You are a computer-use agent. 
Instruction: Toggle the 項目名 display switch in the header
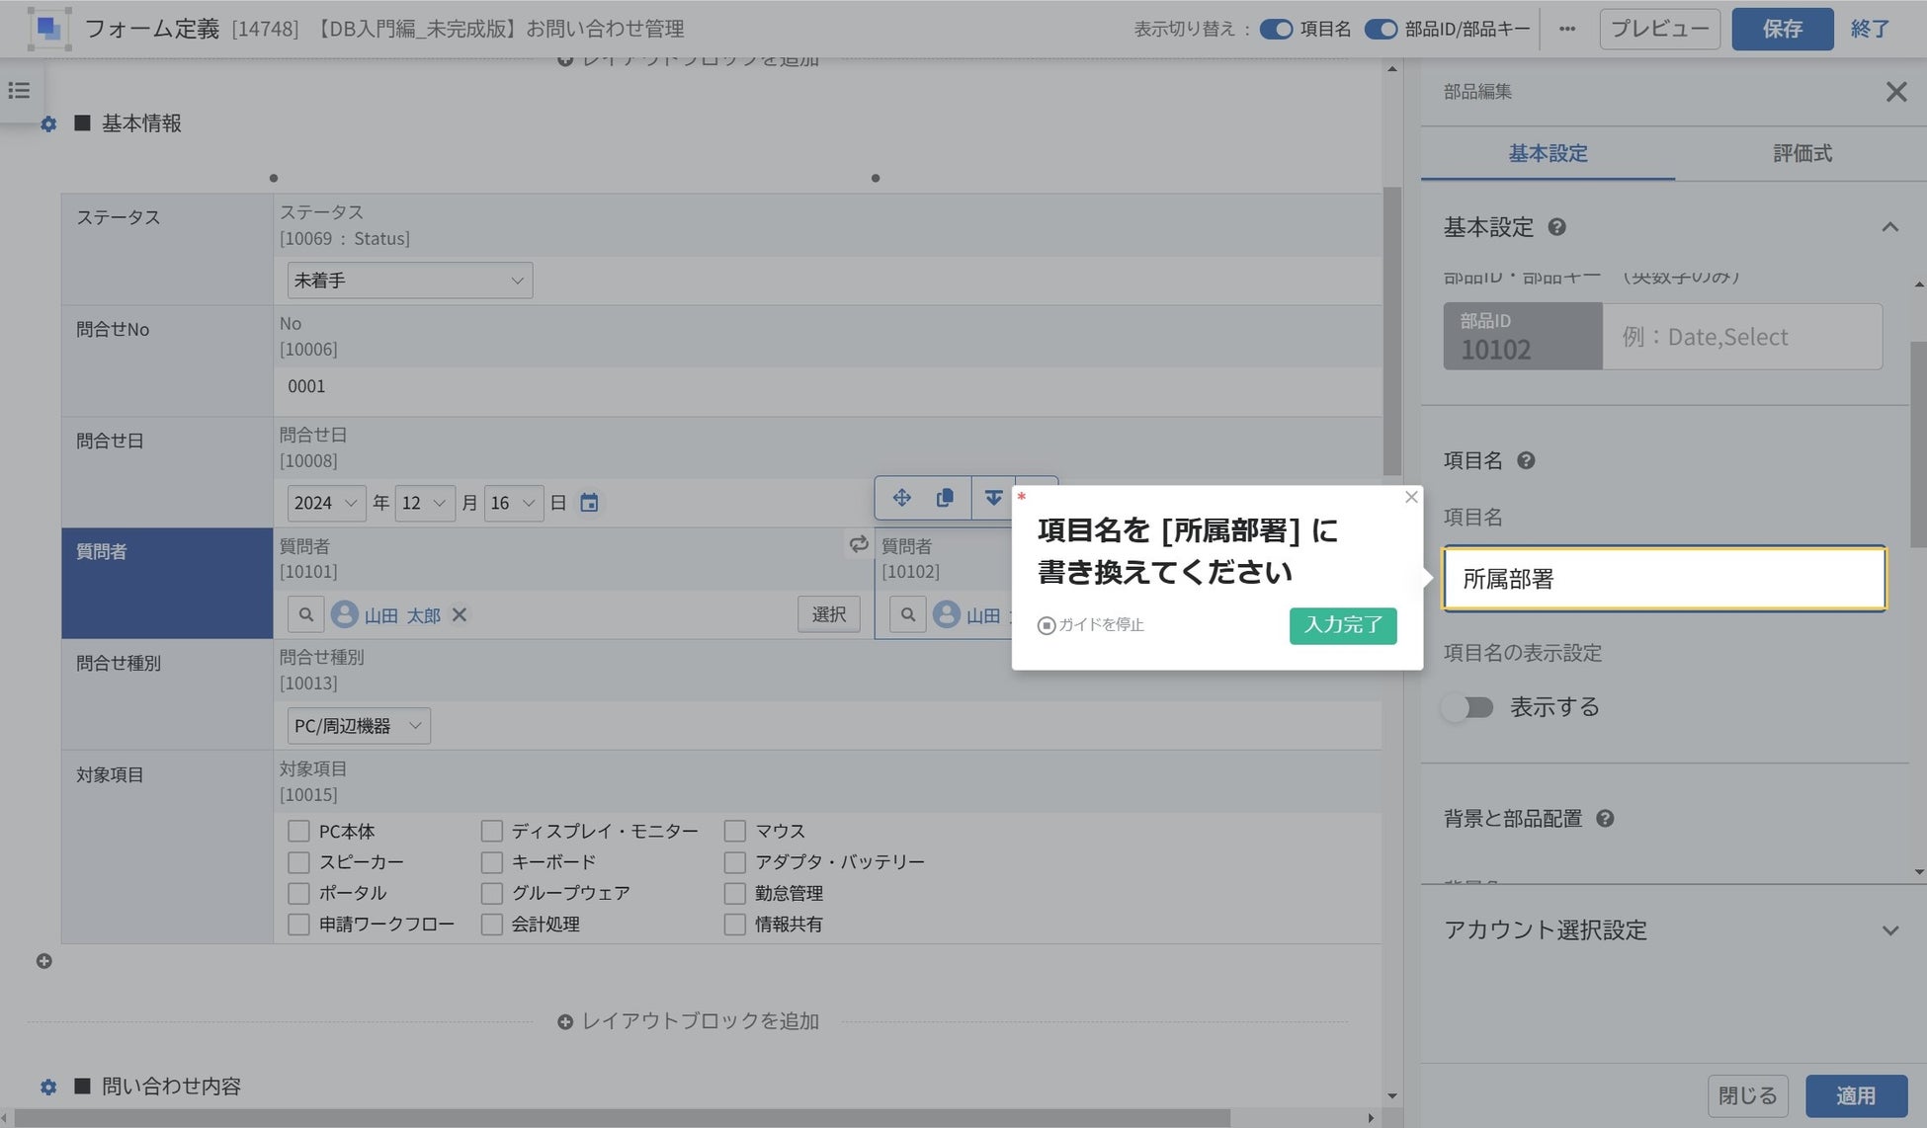click(x=1276, y=29)
